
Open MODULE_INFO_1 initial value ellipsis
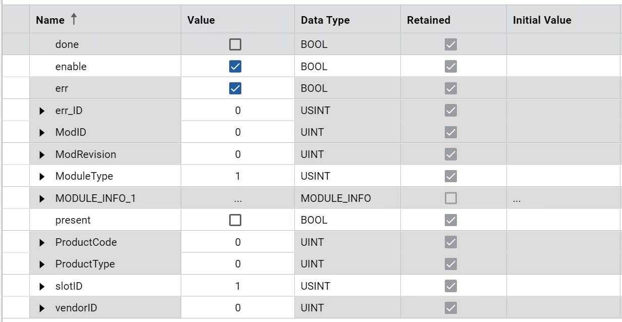(x=516, y=199)
